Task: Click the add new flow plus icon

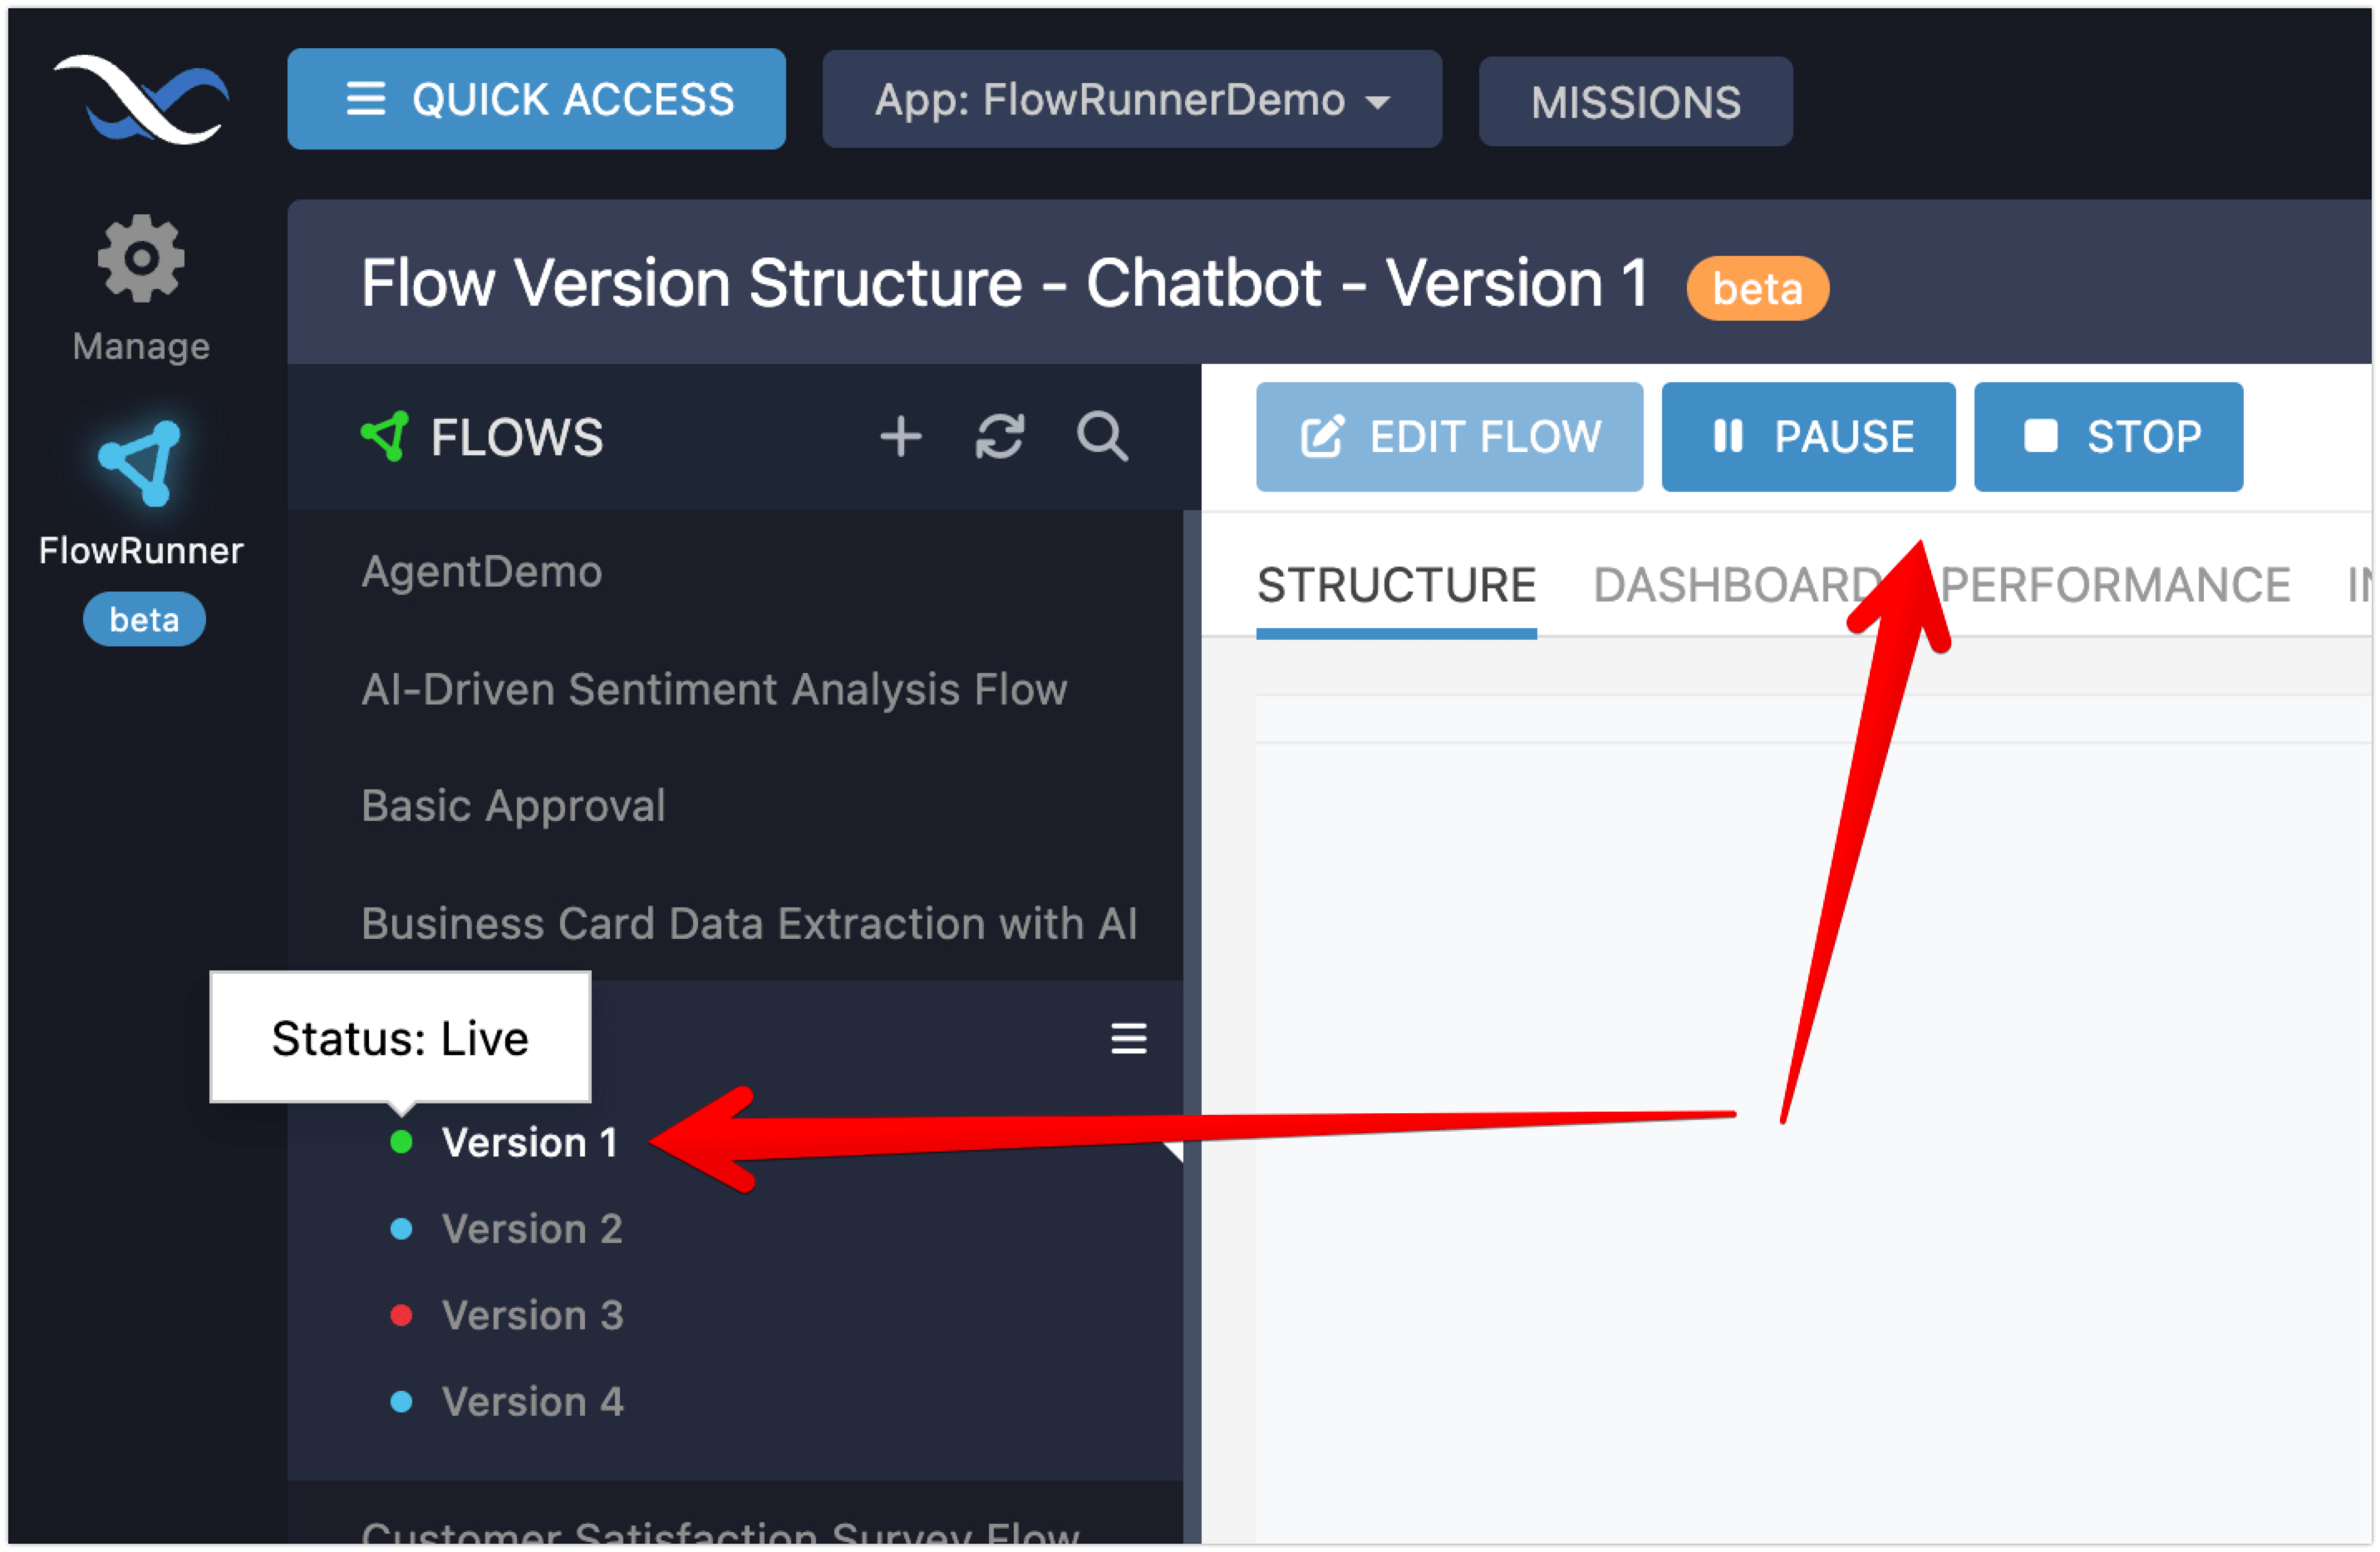Action: [x=900, y=437]
